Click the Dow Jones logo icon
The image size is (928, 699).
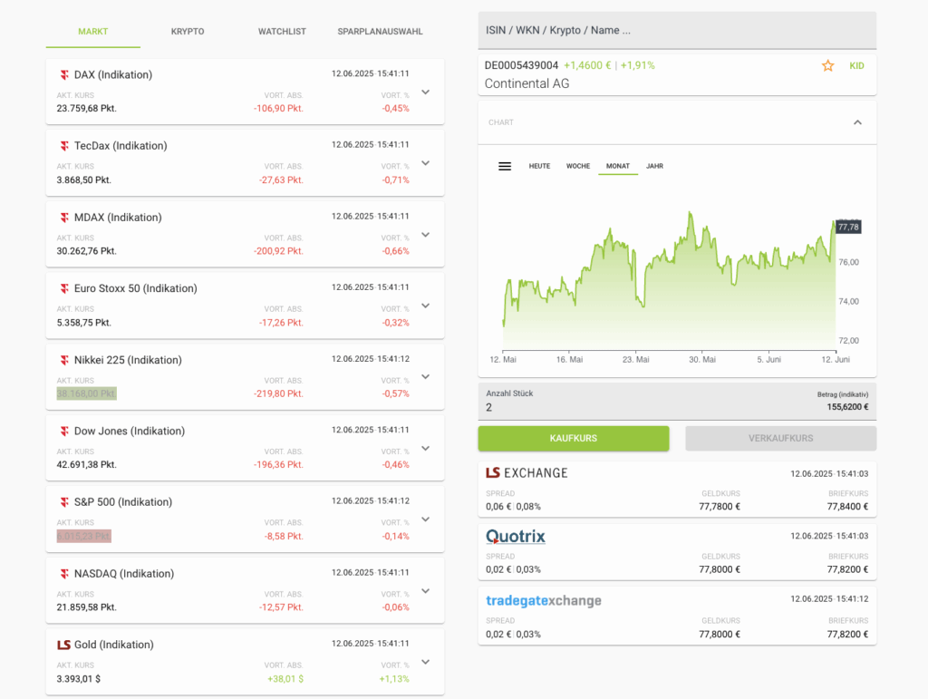[x=64, y=431]
